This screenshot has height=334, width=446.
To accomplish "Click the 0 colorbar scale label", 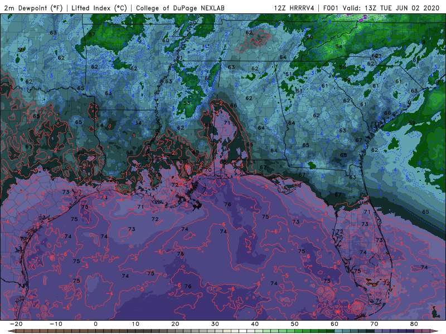I will click(95, 324).
